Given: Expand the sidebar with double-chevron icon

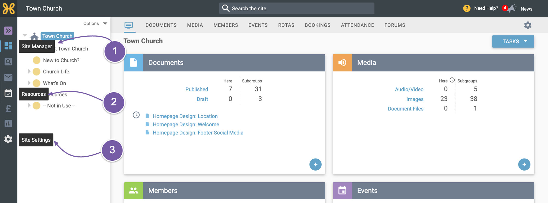Looking at the screenshot, I should pos(8,30).
